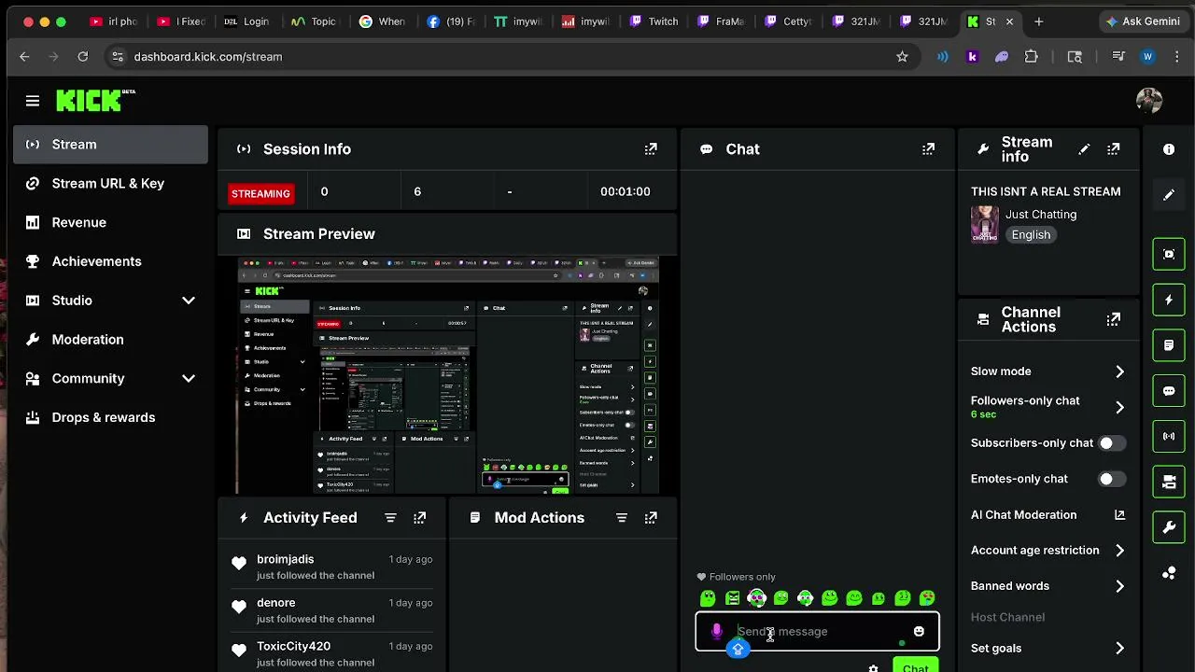Click the Send a message input
The width and height of the screenshot is (1195, 672).
pos(818,632)
